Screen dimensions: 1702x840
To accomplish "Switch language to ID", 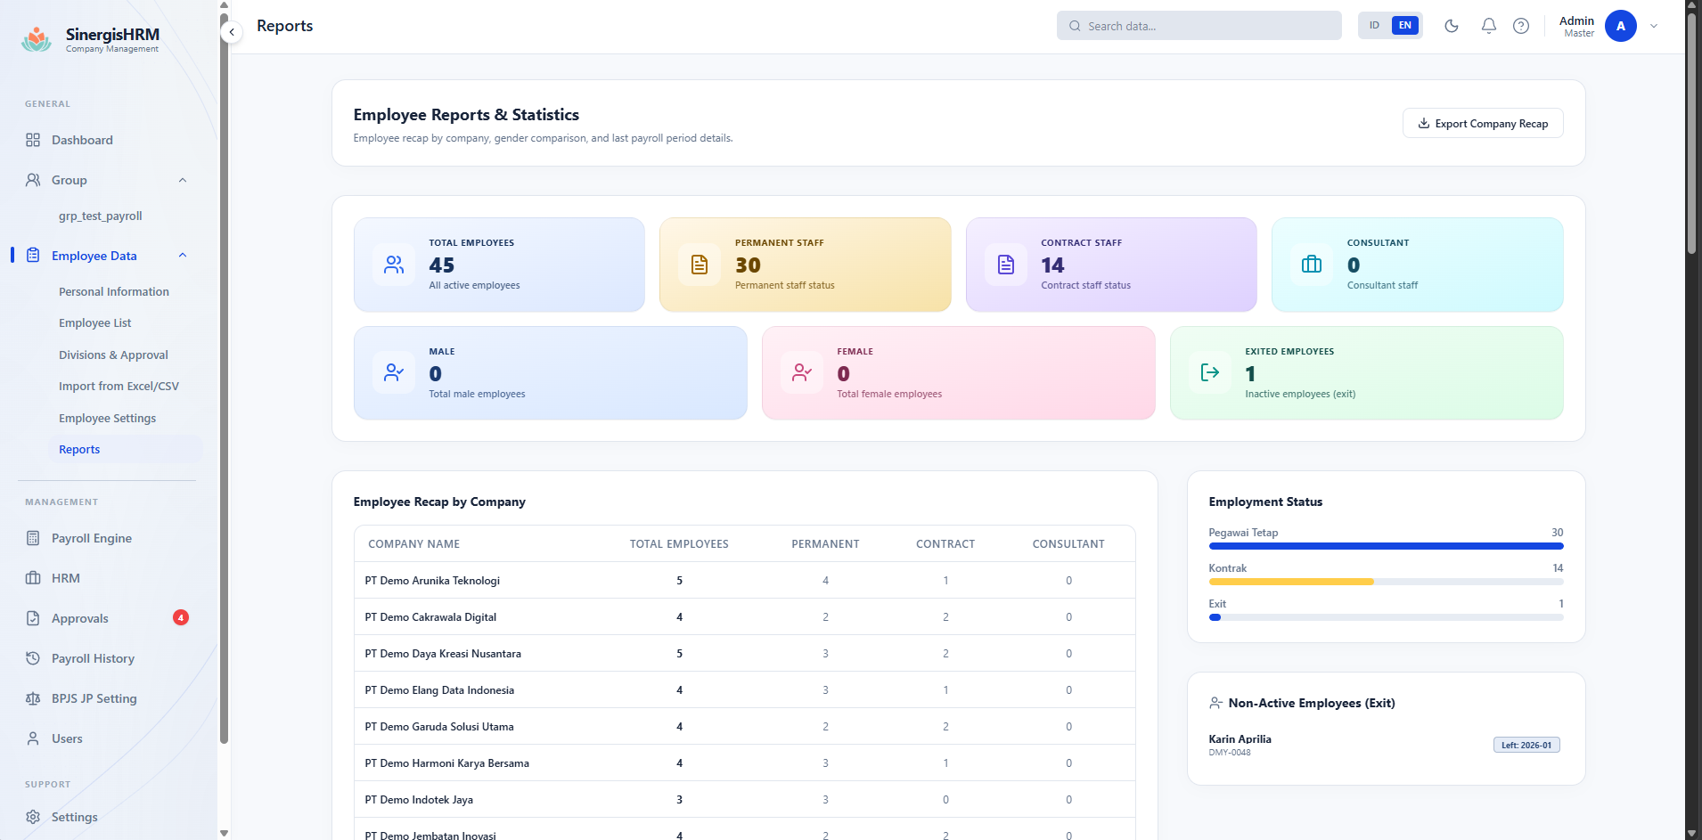I will [1374, 25].
